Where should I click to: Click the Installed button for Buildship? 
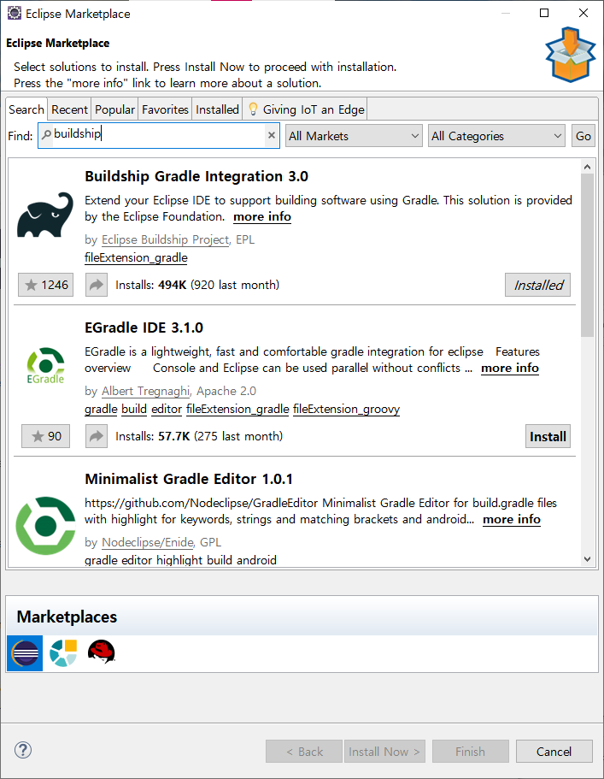click(538, 285)
